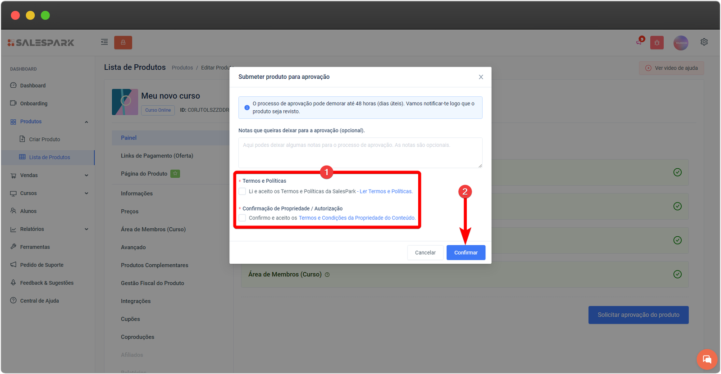
Task: Accept the SalesPark Termos e Políticas checkbox
Action: click(242, 191)
